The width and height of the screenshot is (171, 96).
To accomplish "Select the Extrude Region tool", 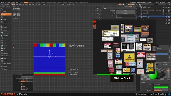I will point(6,33).
